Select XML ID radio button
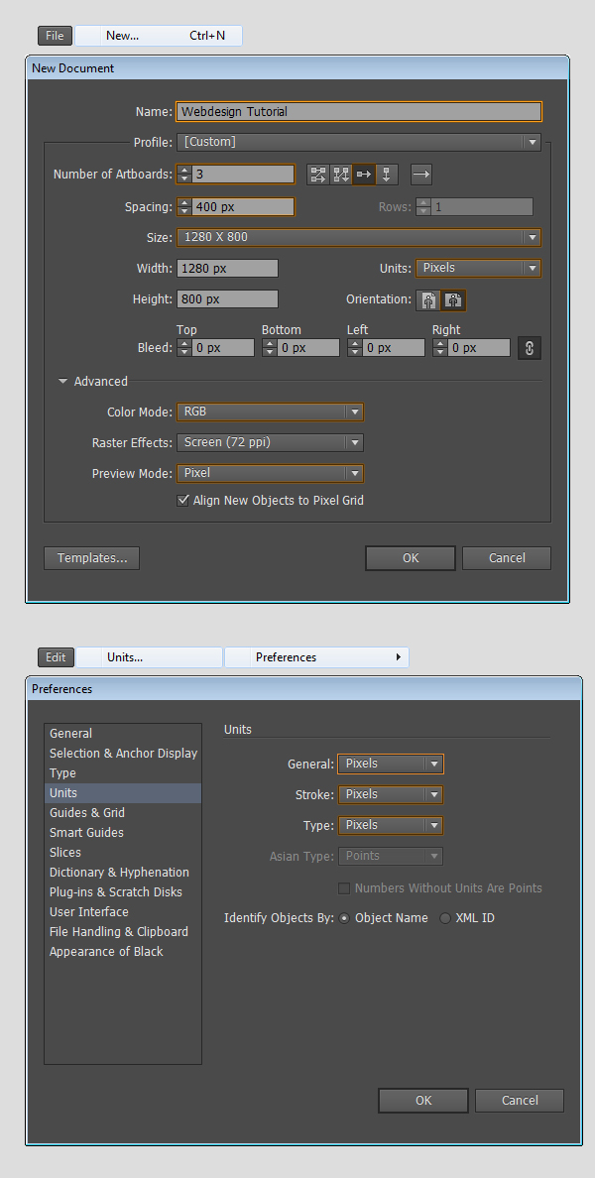 [x=444, y=918]
